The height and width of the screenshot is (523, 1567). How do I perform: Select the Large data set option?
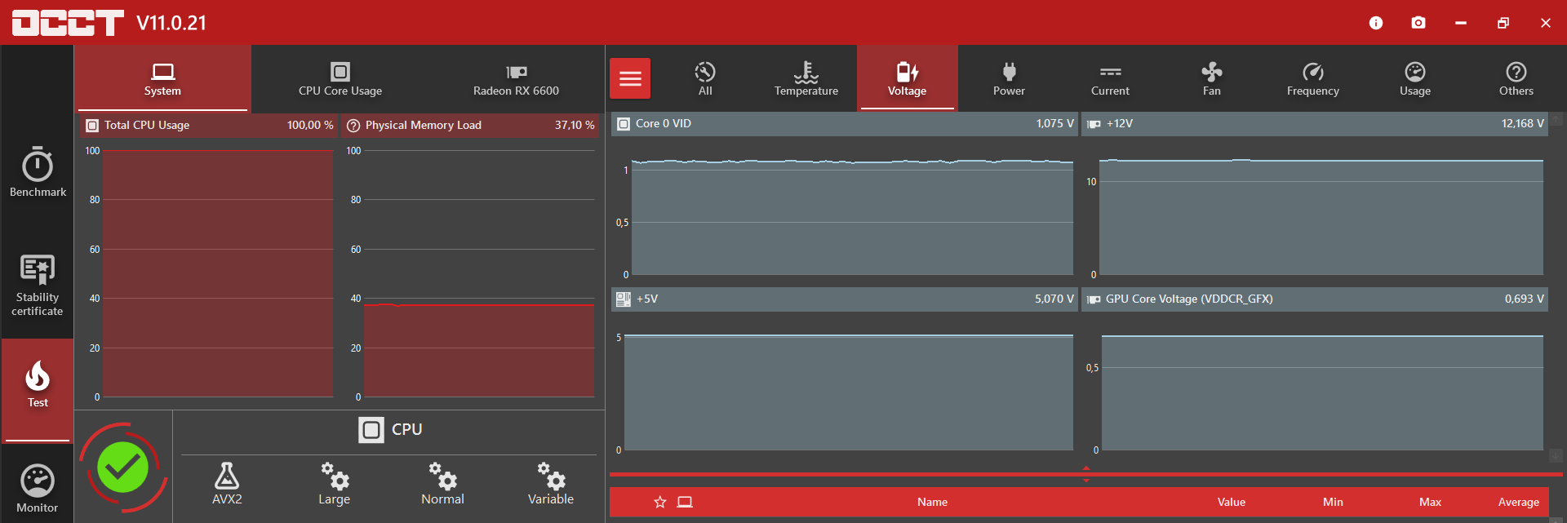(334, 483)
